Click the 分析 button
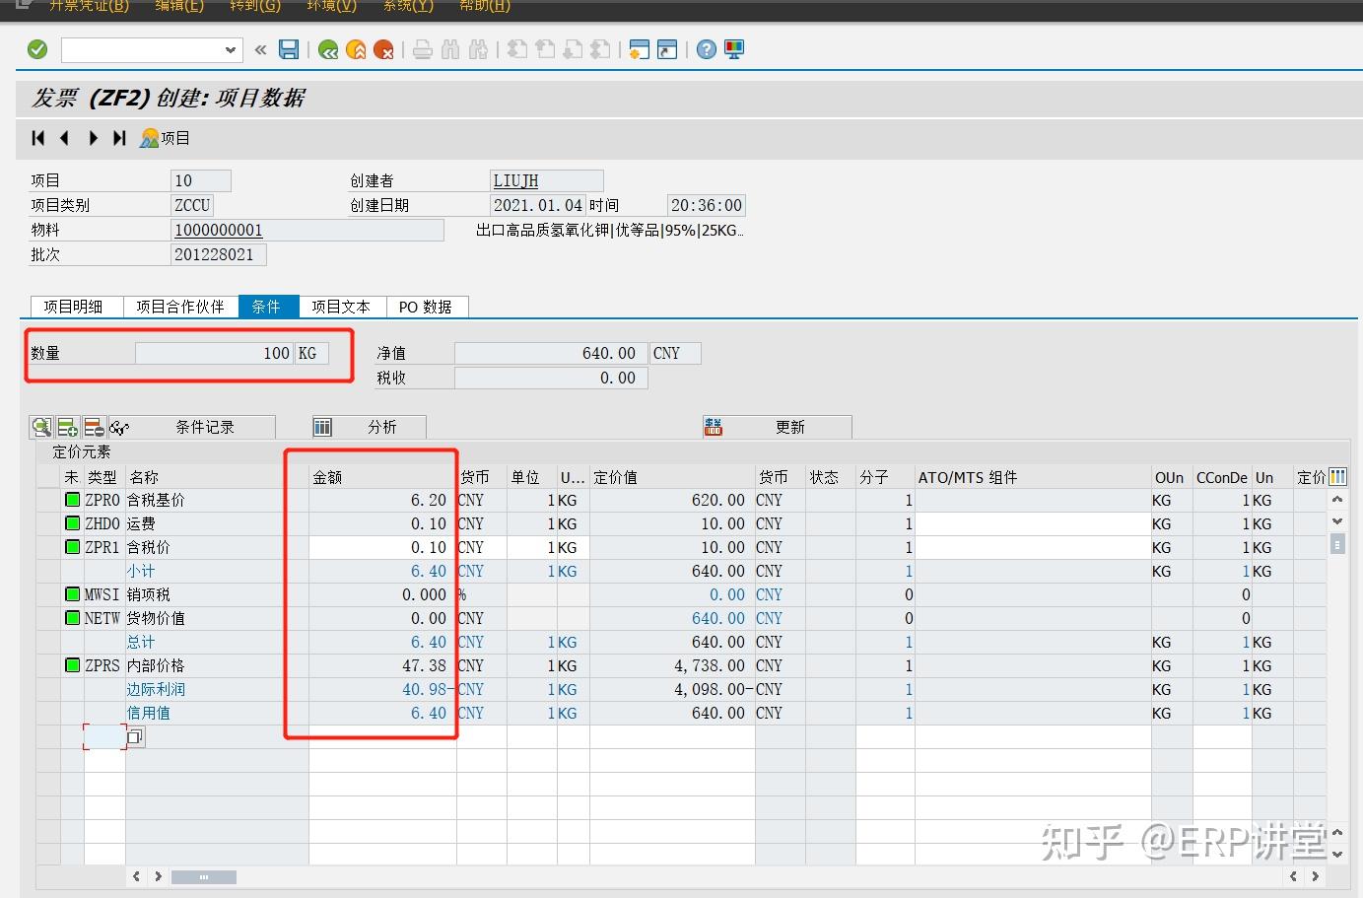Screen dimensions: 1363x898 coord(382,427)
